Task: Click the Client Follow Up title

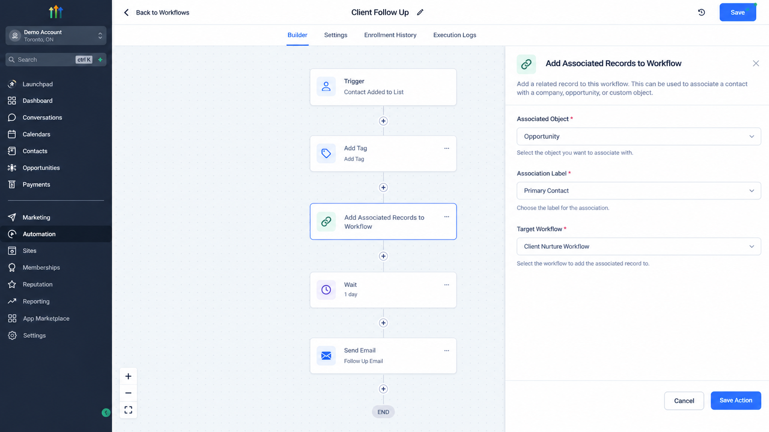Action: click(x=380, y=12)
